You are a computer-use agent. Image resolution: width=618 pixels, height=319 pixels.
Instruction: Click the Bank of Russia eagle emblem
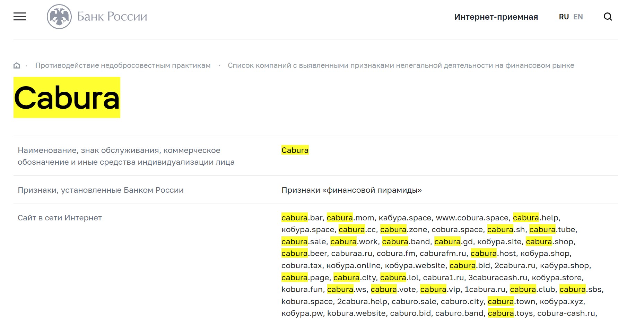pyautogui.click(x=59, y=17)
